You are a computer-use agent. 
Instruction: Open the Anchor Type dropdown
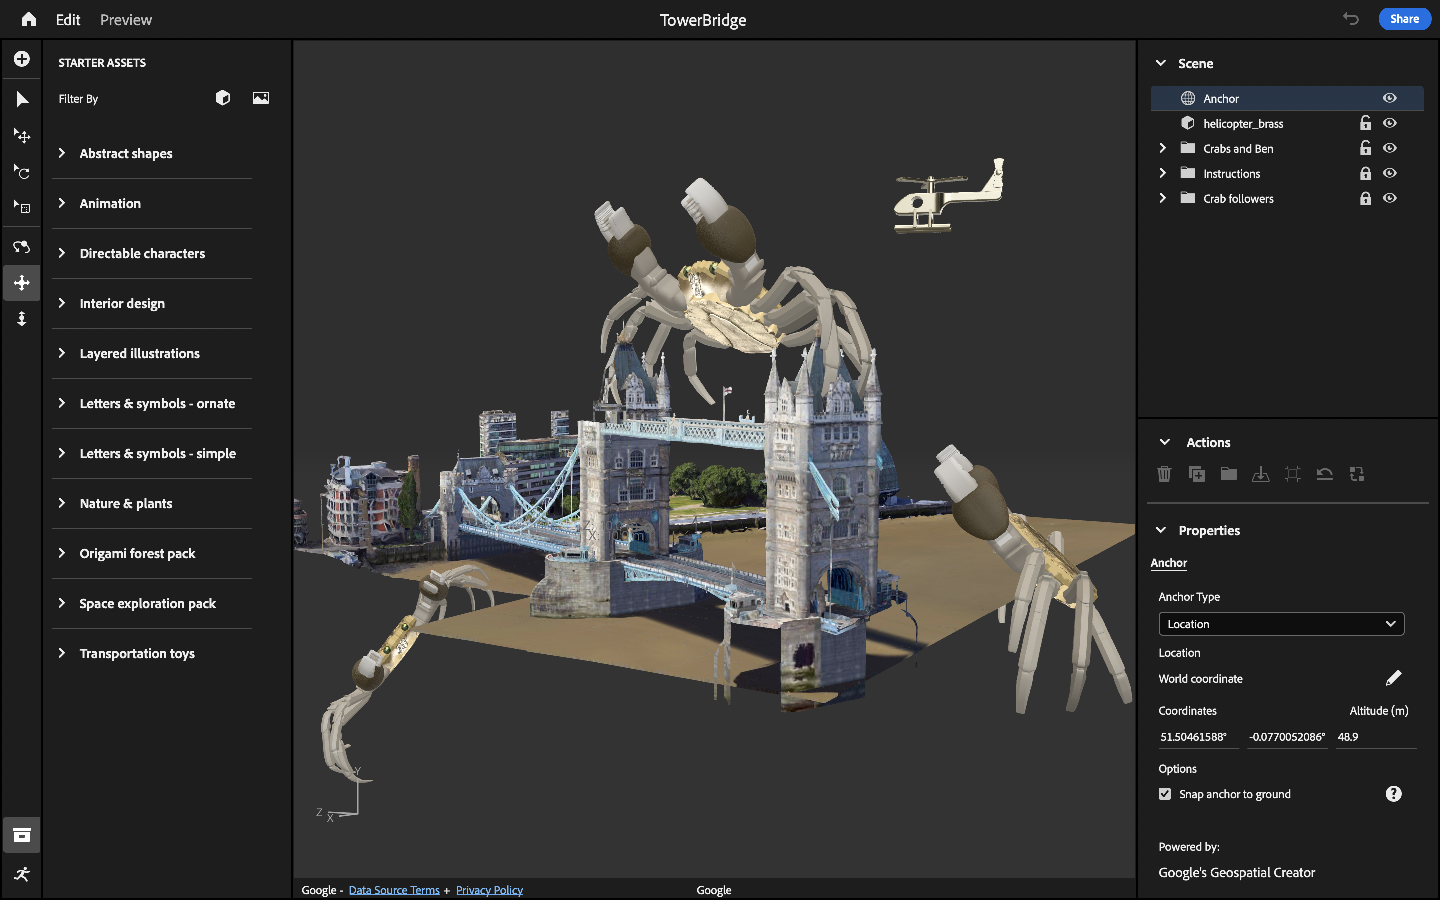pos(1281,624)
